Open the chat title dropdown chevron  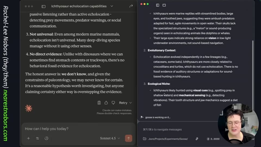click(112, 6)
